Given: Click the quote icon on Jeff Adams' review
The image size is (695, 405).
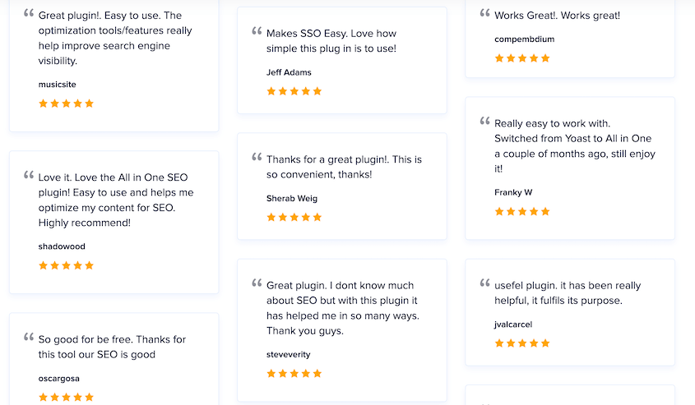Looking at the screenshot, I should coord(257,32).
